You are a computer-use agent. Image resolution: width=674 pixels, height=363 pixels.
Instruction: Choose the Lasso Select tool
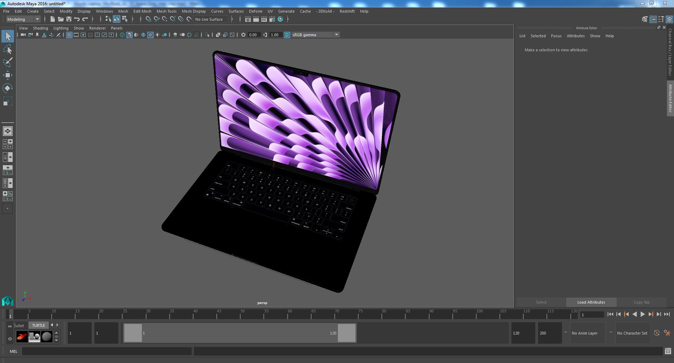pyautogui.click(x=8, y=50)
